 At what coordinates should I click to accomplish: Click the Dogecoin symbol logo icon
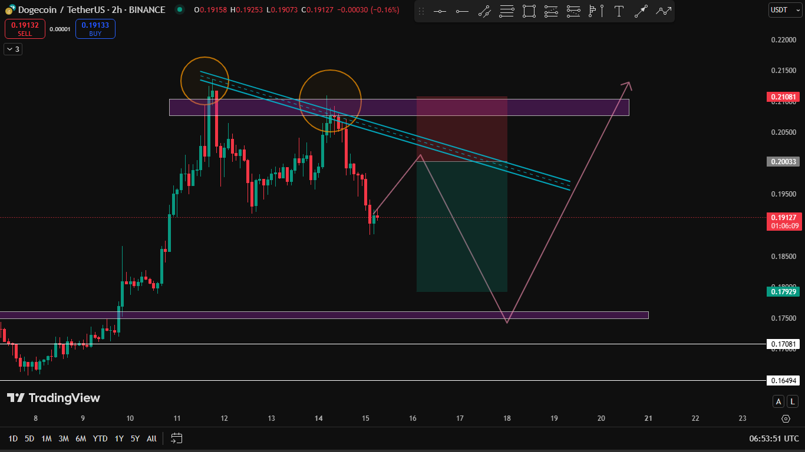click(x=9, y=10)
